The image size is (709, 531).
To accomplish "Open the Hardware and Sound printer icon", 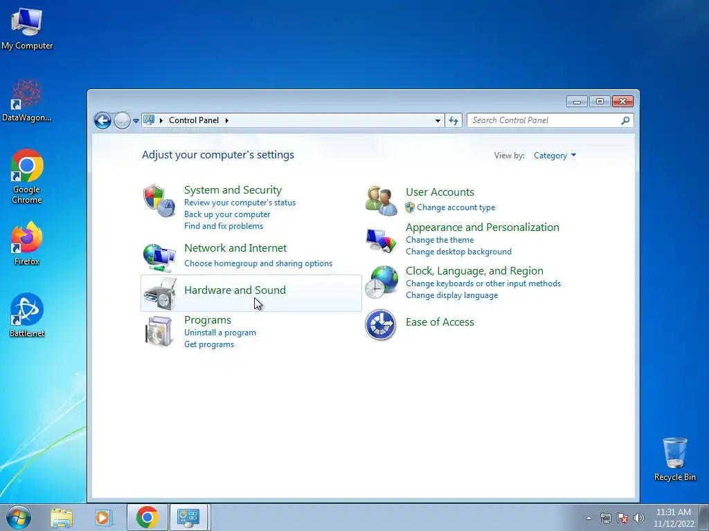I will [x=159, y=294].
